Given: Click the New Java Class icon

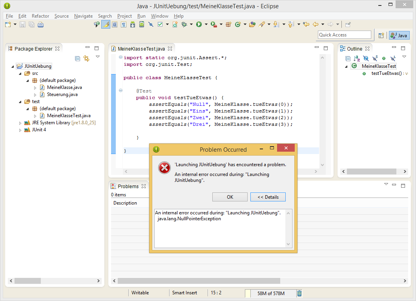Looking at the screenshot, I should pyautogui.click(x=238, y=25).
